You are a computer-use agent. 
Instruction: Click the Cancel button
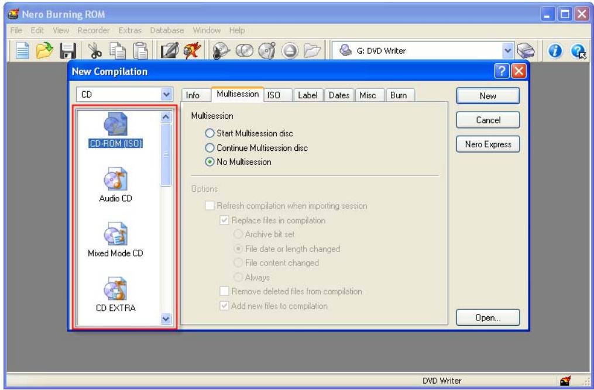click(488, 120)
